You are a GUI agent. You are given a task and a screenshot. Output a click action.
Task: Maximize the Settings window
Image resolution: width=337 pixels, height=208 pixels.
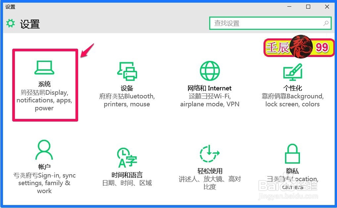coord(308,6)
